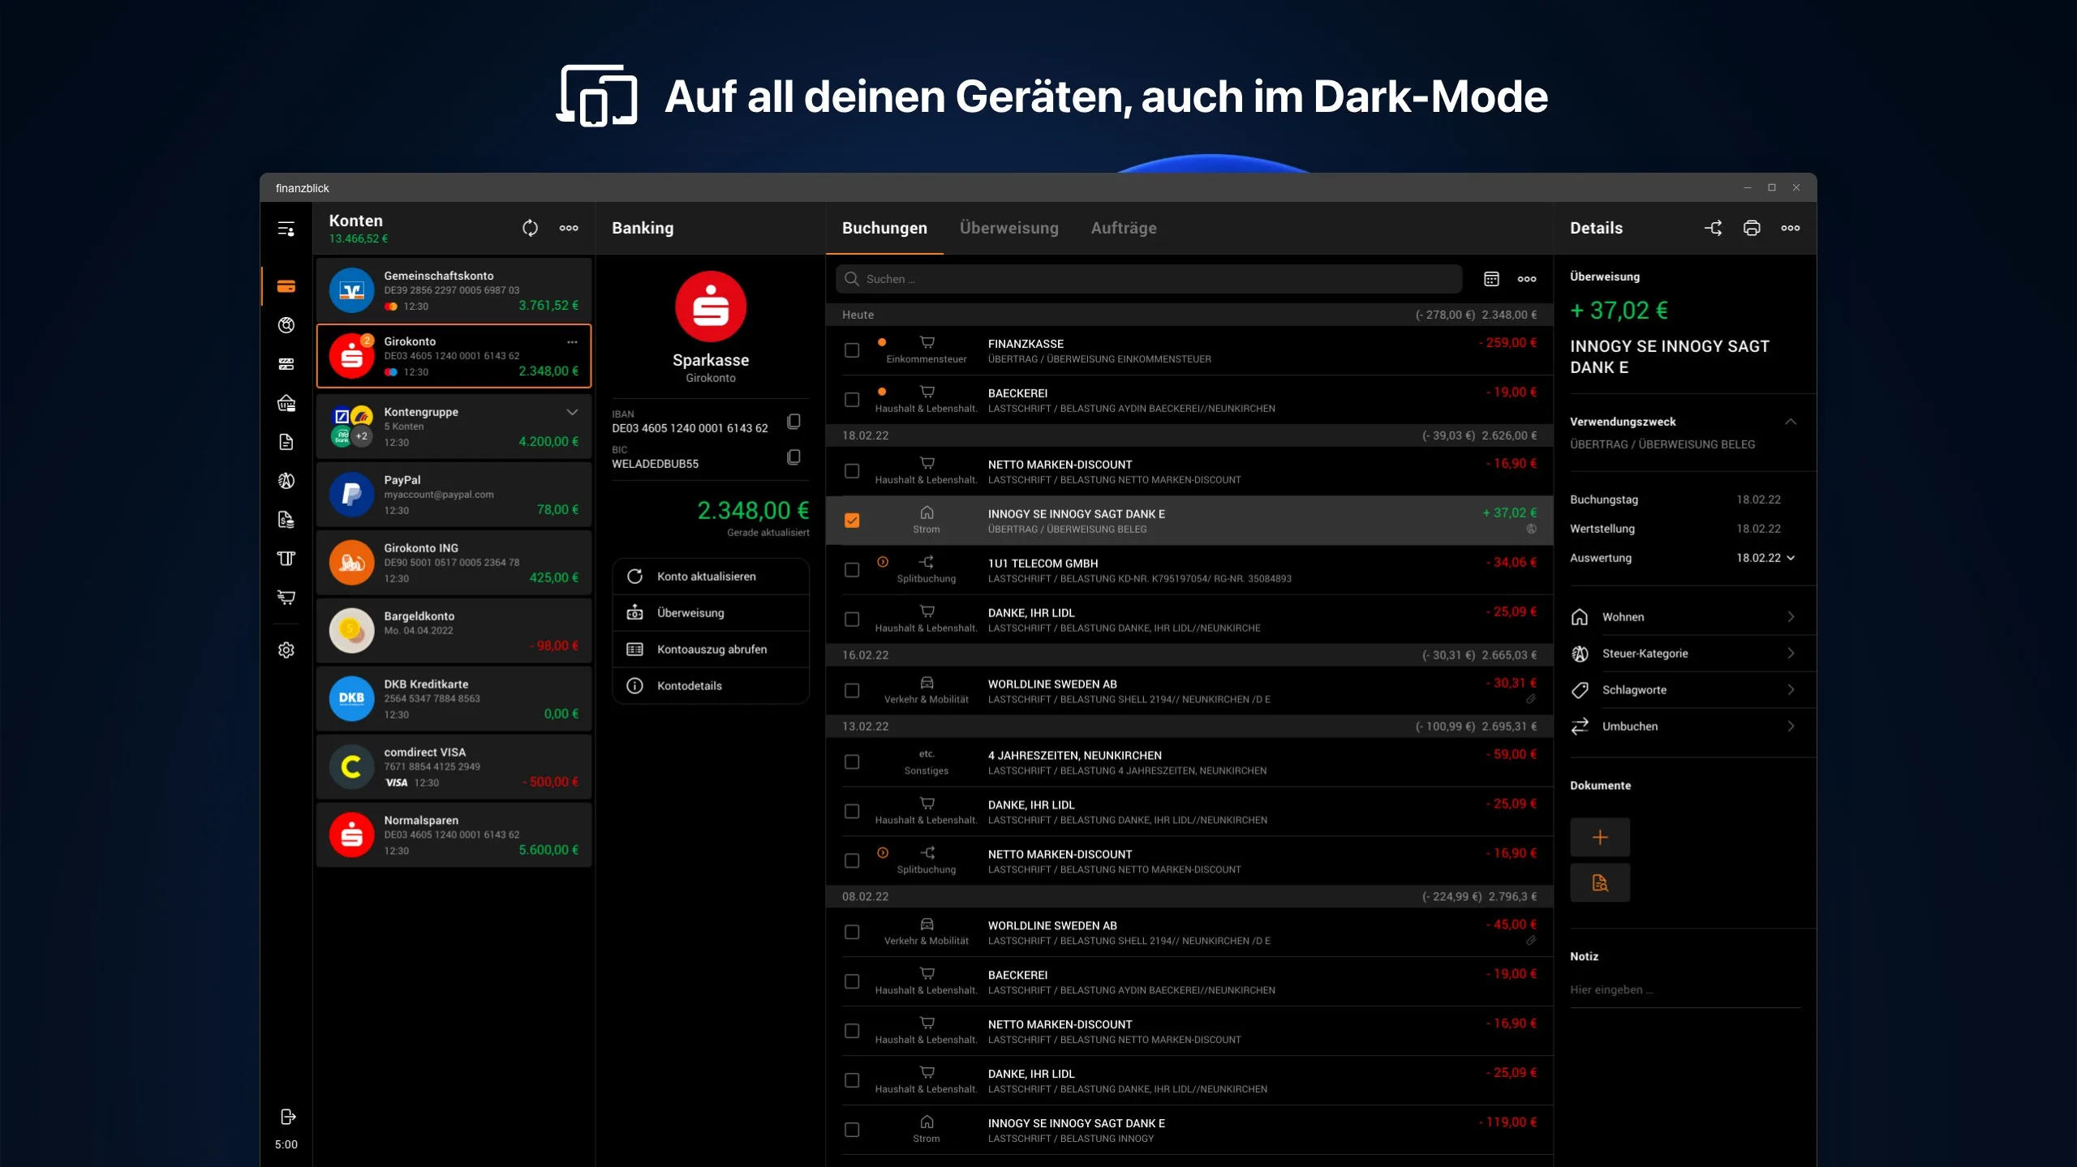The image size is (2077, 1167).
Task: Open the Auswertung date dropdown
Action: [x=1765, y=558]
